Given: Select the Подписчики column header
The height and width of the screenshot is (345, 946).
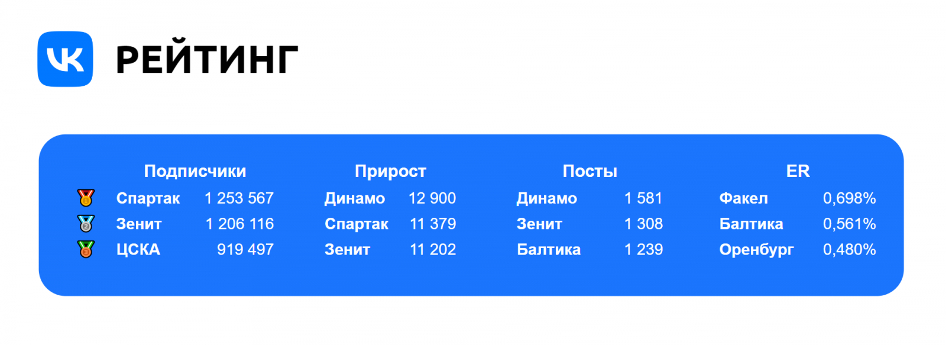Looking at the screenshot, I should pyautogui.click(x=195, y=171).
